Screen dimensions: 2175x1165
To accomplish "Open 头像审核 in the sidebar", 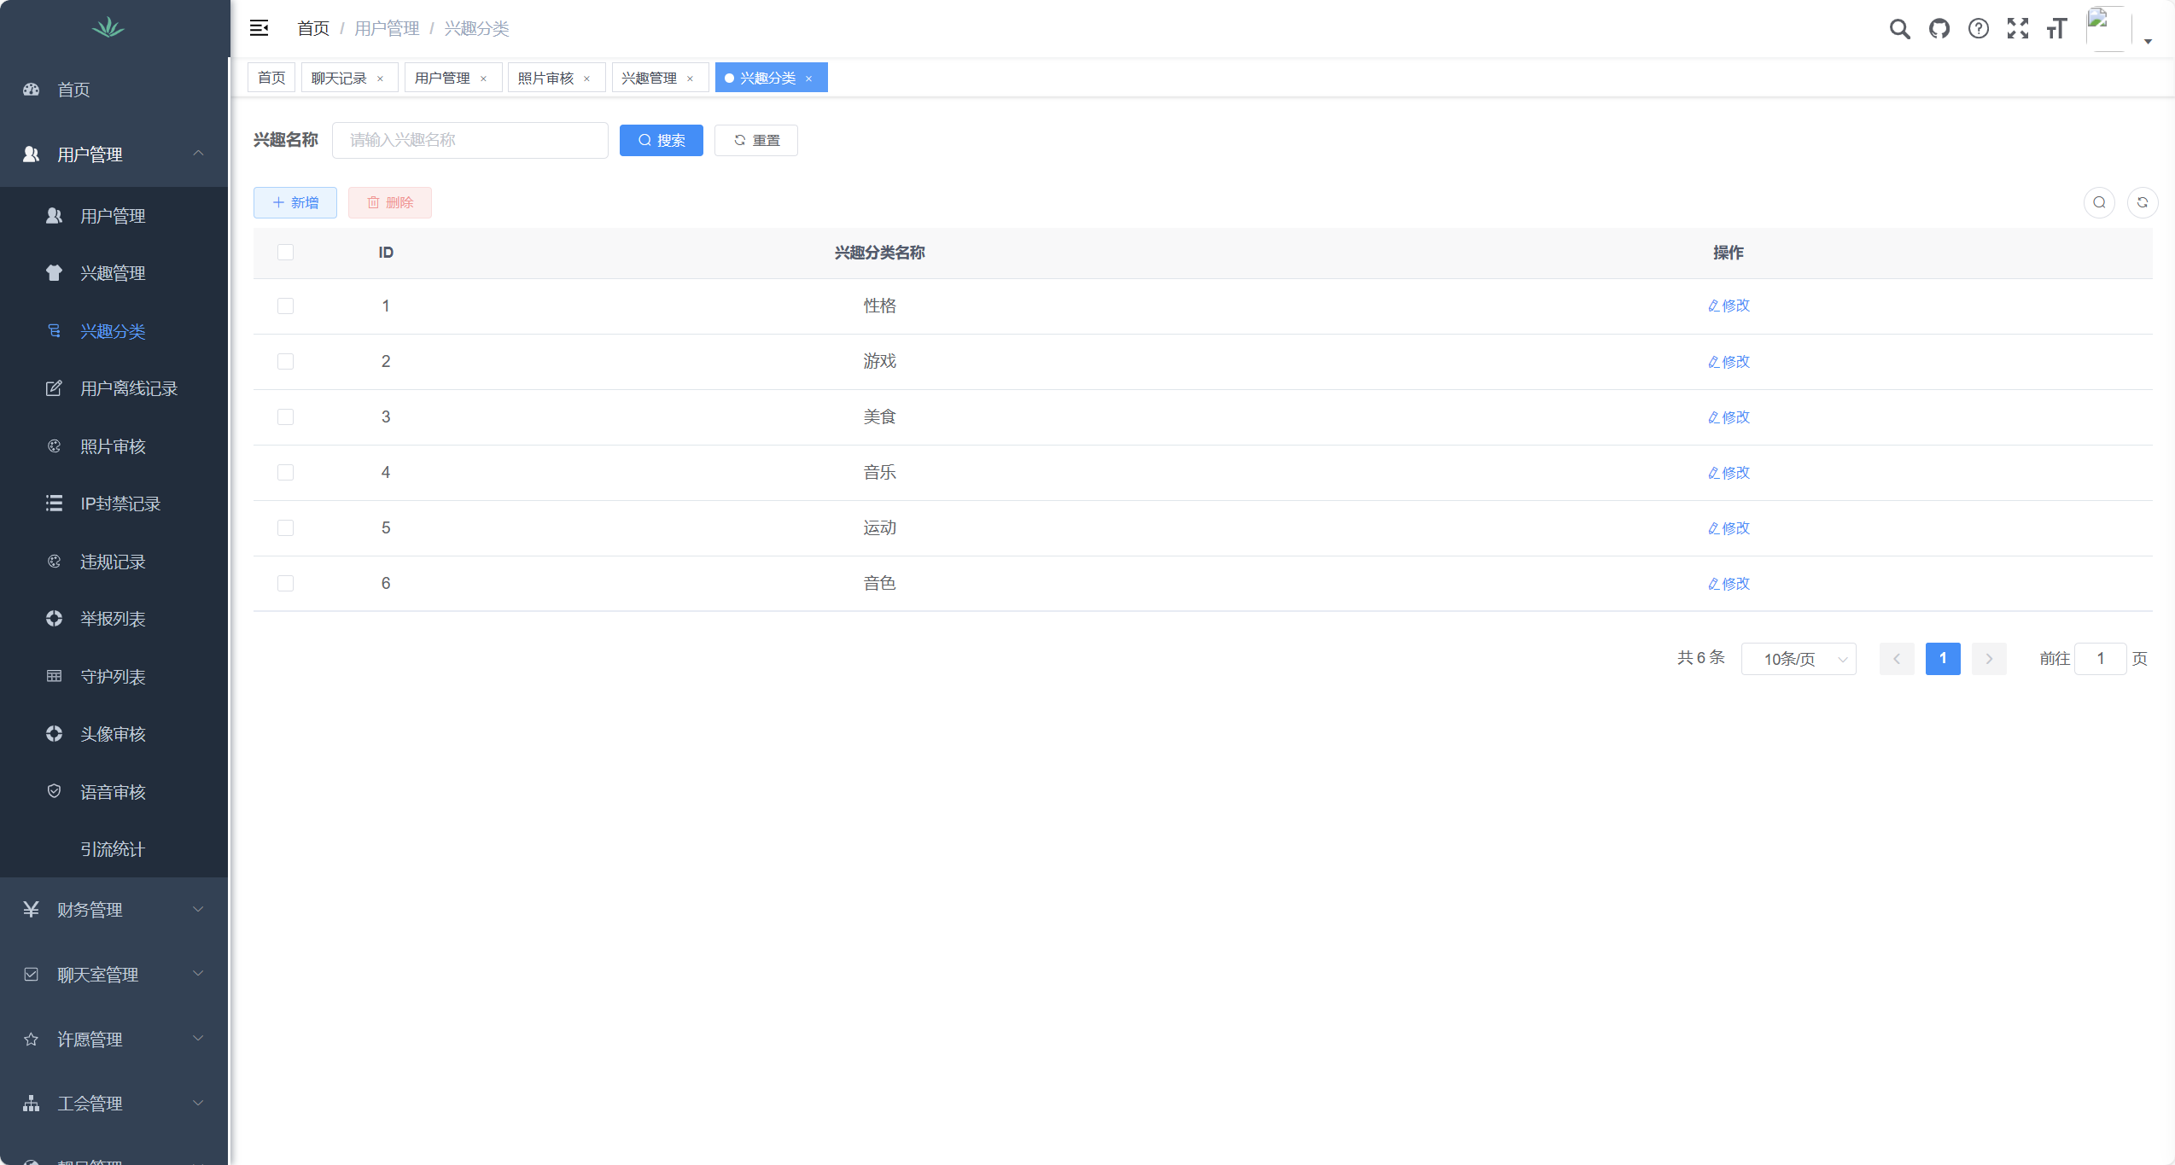I will coord(114,734).
